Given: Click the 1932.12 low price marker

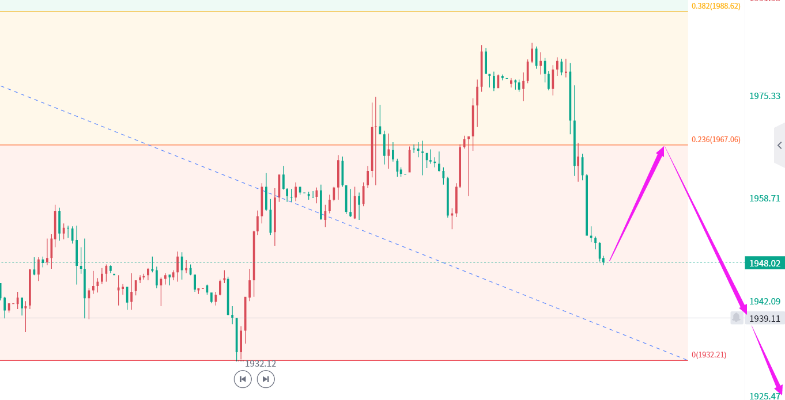Looking at the screenshot, I should click(261, 364).
